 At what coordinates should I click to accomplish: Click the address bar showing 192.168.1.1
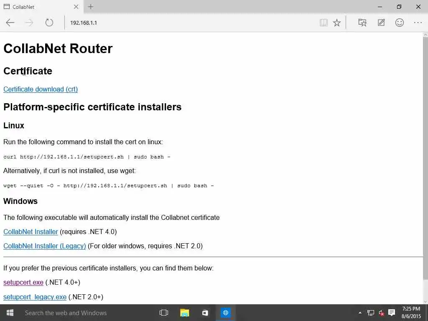(191, 23)
